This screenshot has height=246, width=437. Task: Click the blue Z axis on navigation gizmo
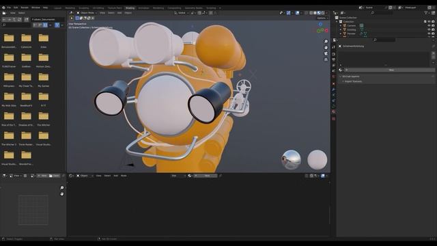[x=320, y=25]
